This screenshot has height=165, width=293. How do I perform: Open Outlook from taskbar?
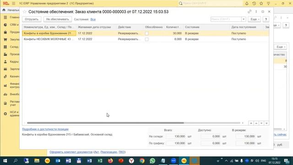[x=58, y=161]
